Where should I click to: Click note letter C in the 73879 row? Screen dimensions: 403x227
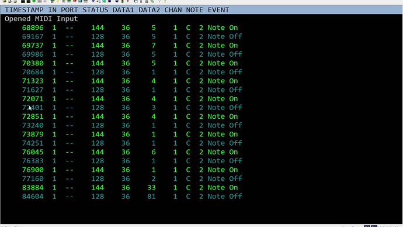coord(188,134)
